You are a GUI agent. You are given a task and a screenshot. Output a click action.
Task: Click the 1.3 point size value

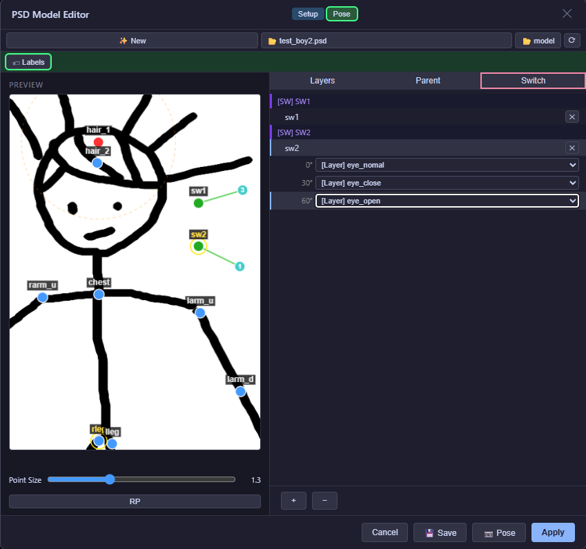(255, 480)
